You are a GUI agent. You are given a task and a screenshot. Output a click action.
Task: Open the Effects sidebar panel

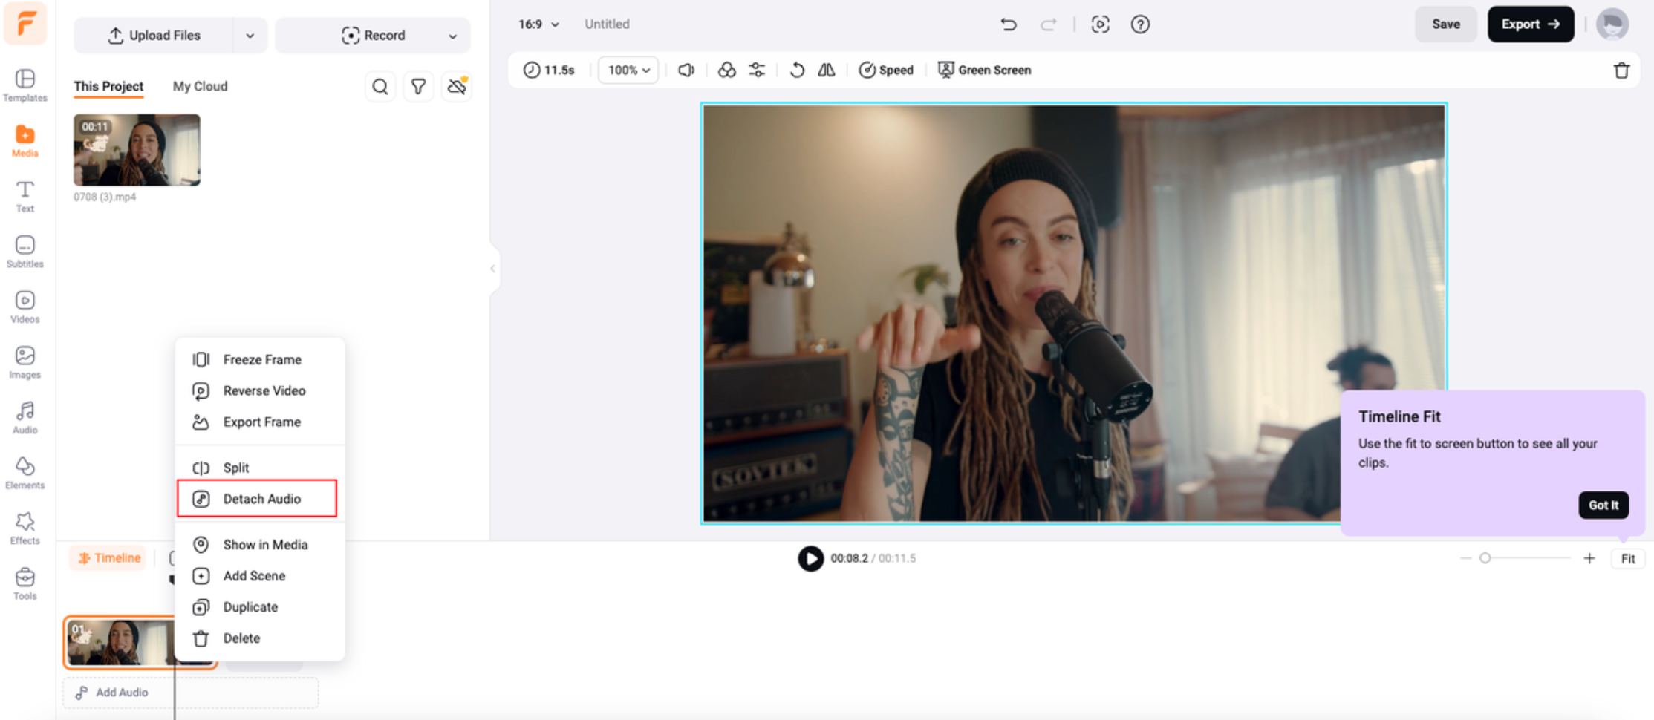(25, 528)
